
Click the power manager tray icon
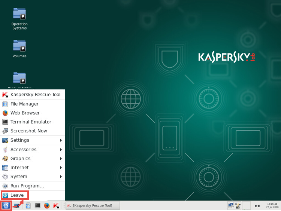click(x=238, y=206)
